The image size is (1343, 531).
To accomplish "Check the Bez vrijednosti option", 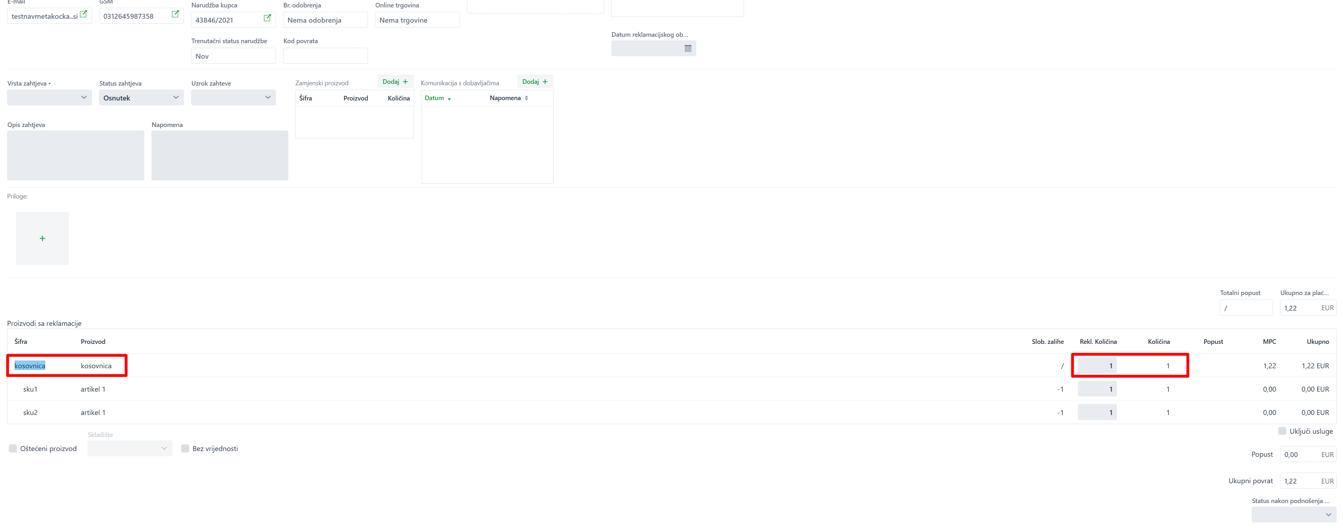I will (x=185, y=449).
